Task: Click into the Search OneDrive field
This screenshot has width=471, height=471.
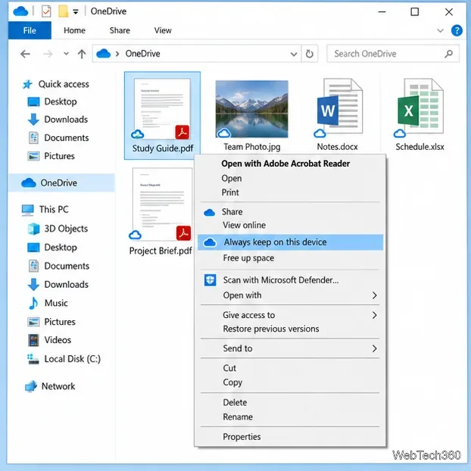Action: 392,54
